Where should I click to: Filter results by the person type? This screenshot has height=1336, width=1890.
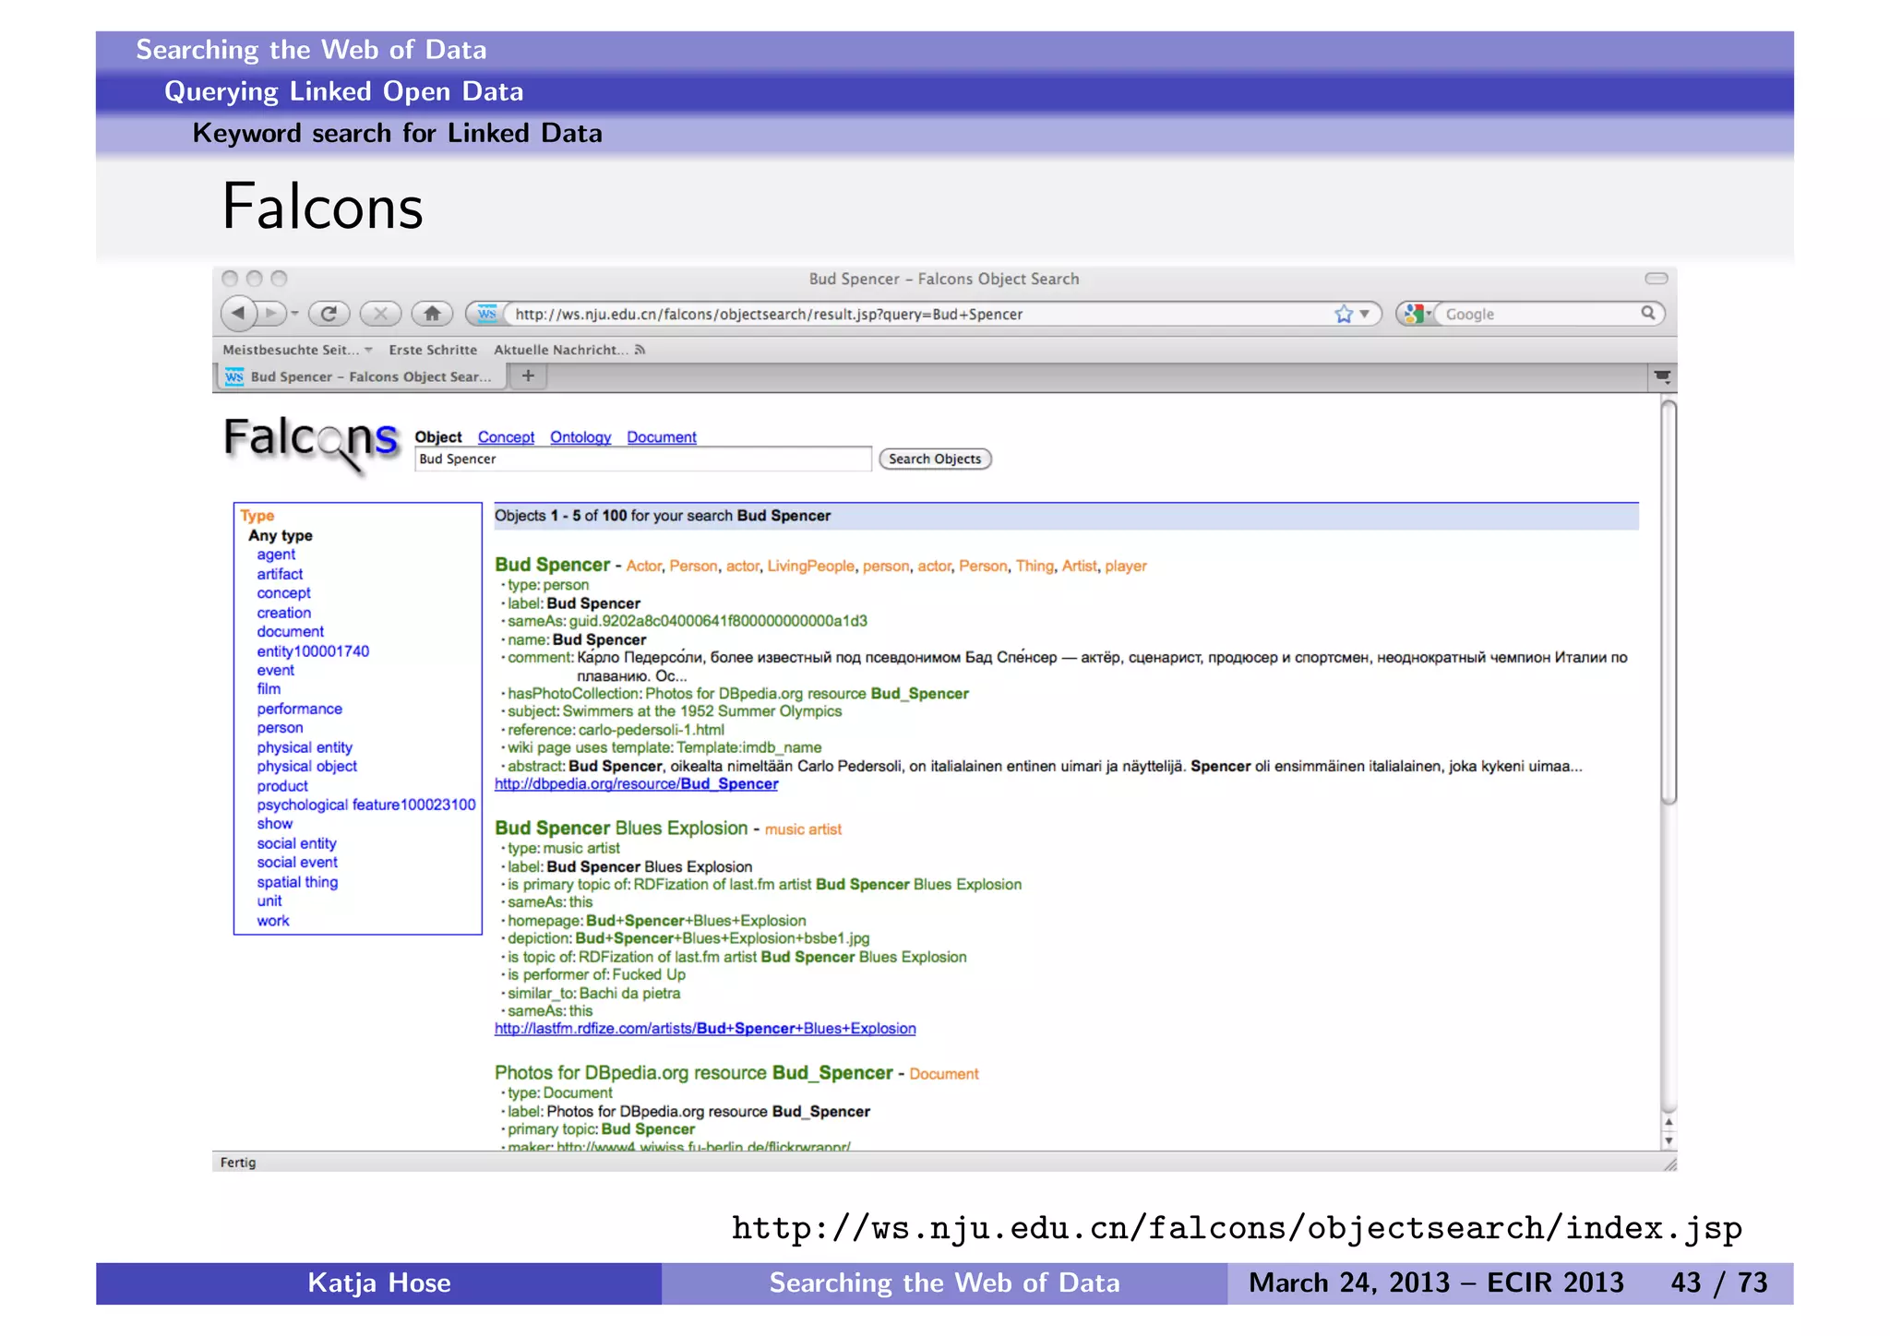[x=280, y=728]
